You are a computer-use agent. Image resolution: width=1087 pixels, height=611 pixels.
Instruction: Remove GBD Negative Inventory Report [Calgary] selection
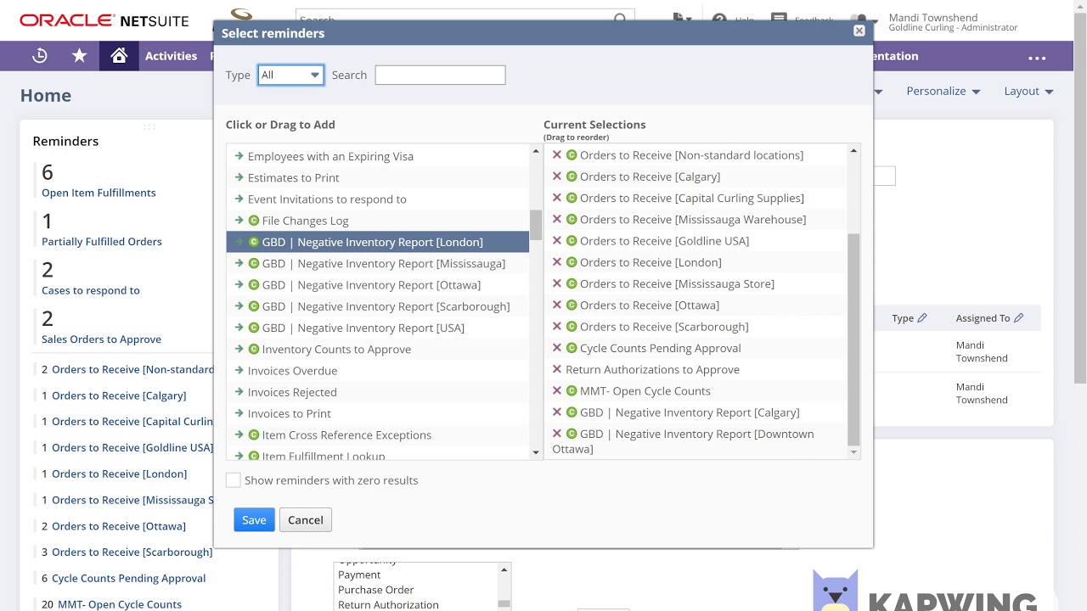click(x=557, y=412)
